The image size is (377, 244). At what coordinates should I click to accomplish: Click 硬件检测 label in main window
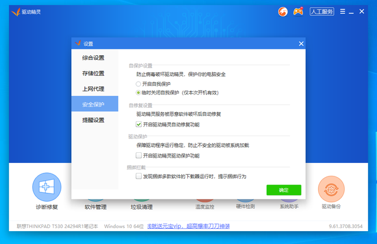tap(246, 206)
